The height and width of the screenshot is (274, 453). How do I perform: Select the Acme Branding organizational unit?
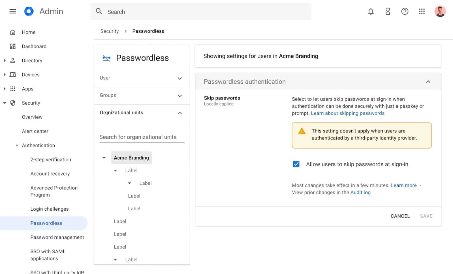click(x=131, y=158)
